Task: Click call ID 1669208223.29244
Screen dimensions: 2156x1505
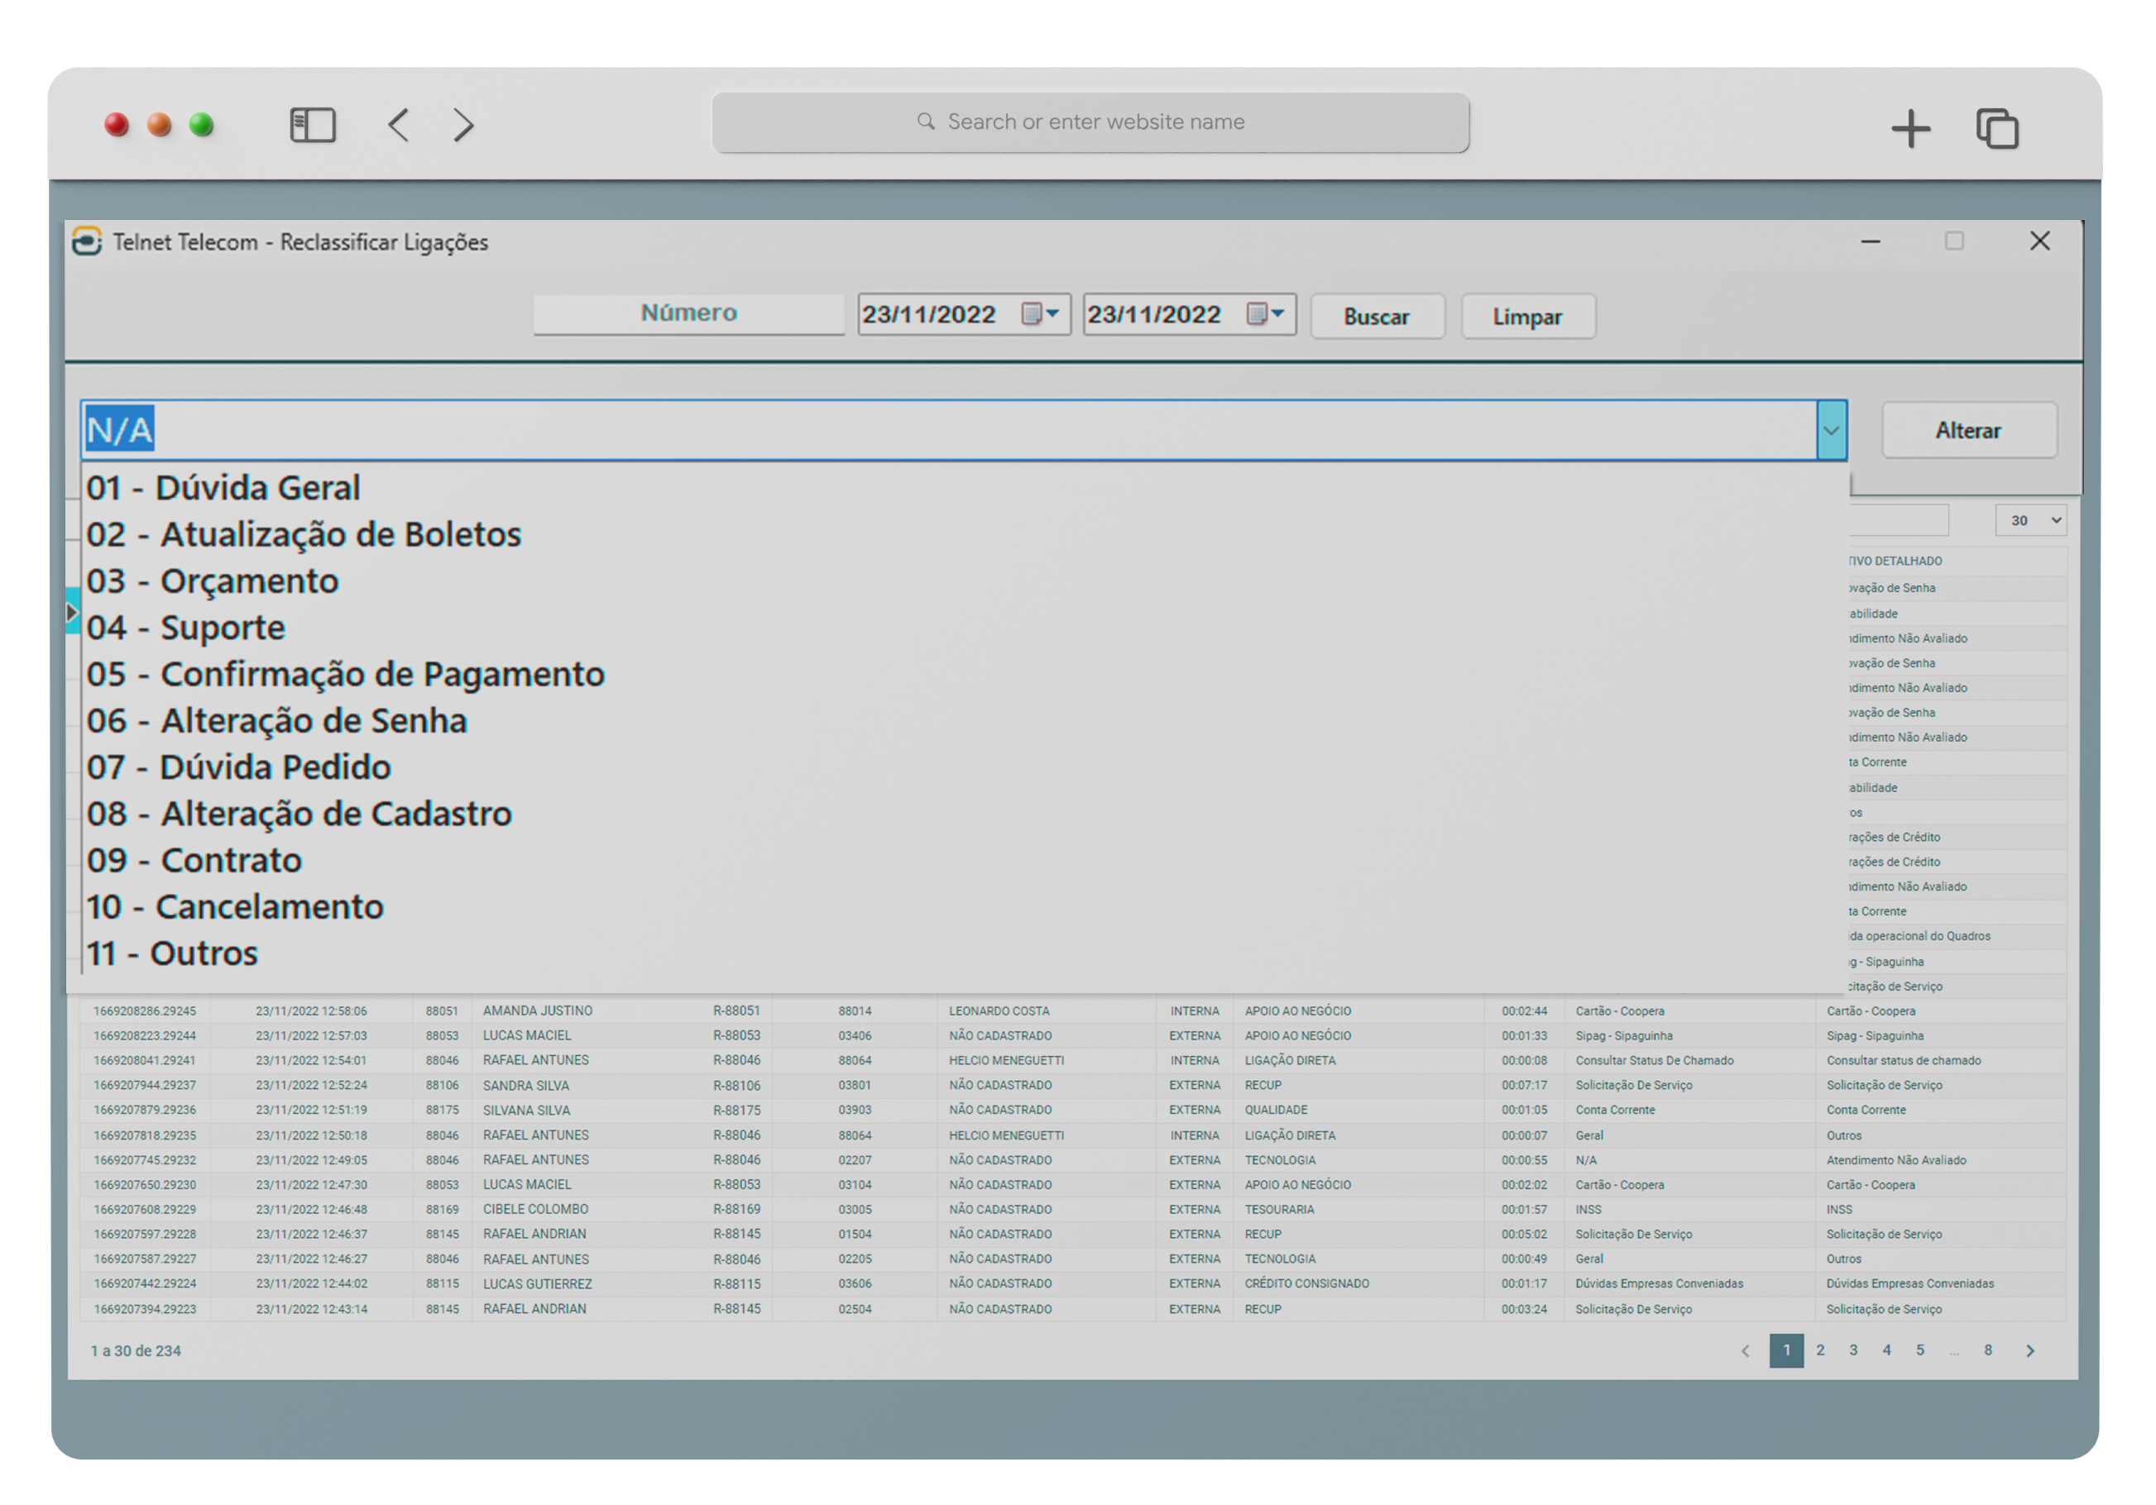Action: point(145,1035)
